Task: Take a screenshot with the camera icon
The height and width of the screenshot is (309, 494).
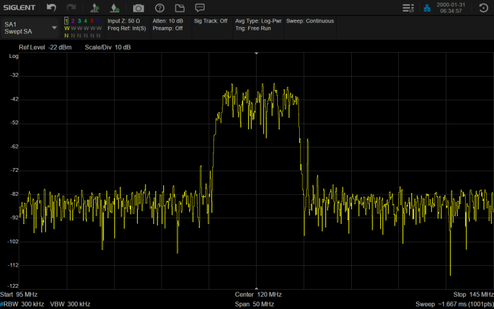Action: click(x=138, y=8)
